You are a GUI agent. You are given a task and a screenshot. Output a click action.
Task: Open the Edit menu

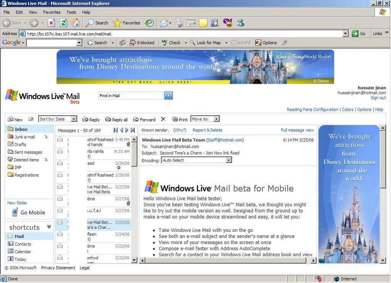(19, 12)
